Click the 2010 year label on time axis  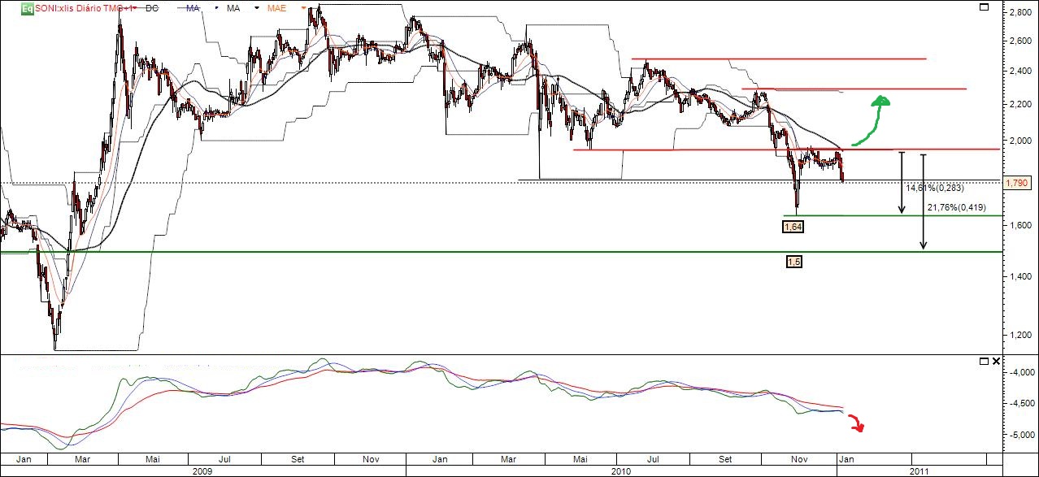[x=621, y=470]
